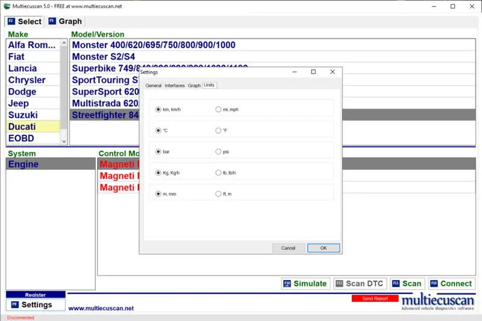Click the Scan DTC button's F12 key icon
The image size is (482, 321).
(x=339, y=284)
